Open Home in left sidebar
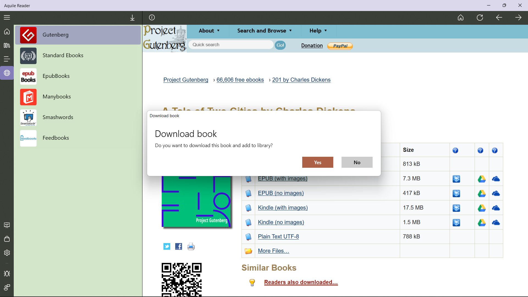The height and width of the screenshot is (297, 528). point(7,32)
